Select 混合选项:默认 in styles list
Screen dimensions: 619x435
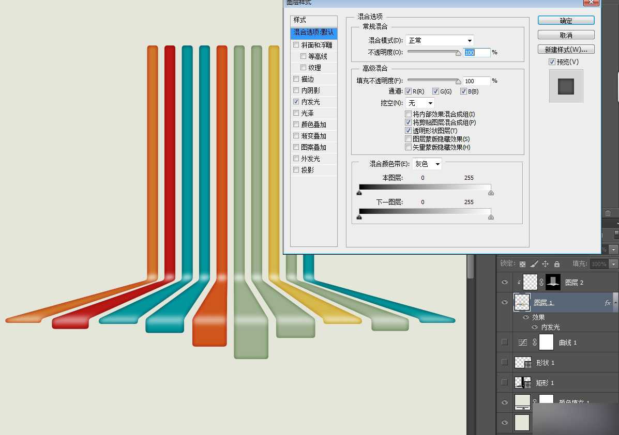coord(314,33)
